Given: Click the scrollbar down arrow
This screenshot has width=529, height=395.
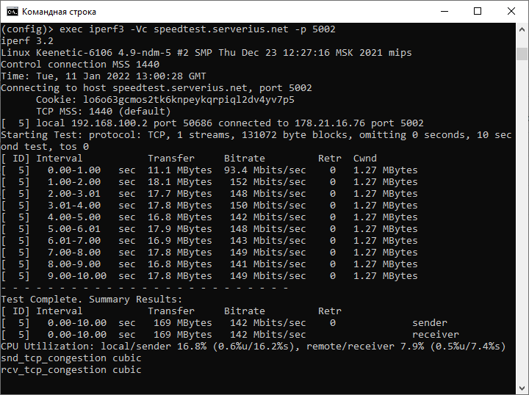Looking at the screenshot, I should tap(522, 388).
